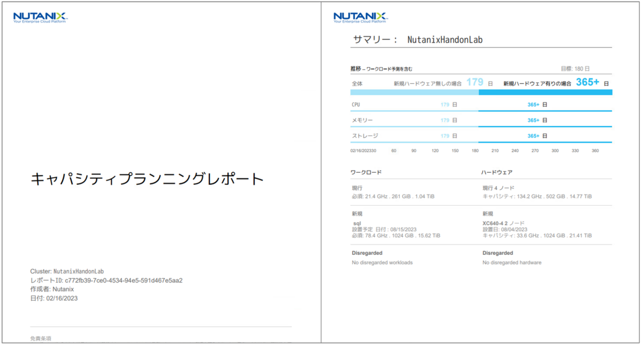Click the '日付: 02/16/2023' line
Viewport: 641px width, 345px height.
pyautogui.click(x=54, y=299)
